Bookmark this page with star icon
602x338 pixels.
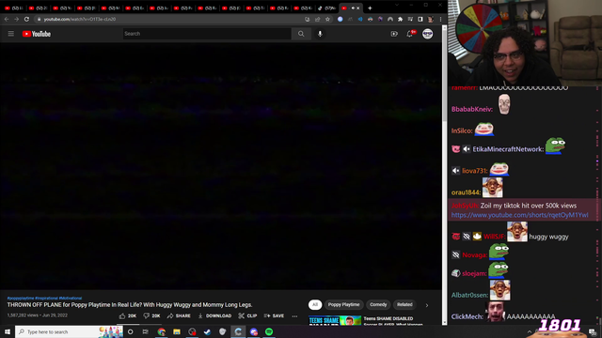(x=327, y=19)
